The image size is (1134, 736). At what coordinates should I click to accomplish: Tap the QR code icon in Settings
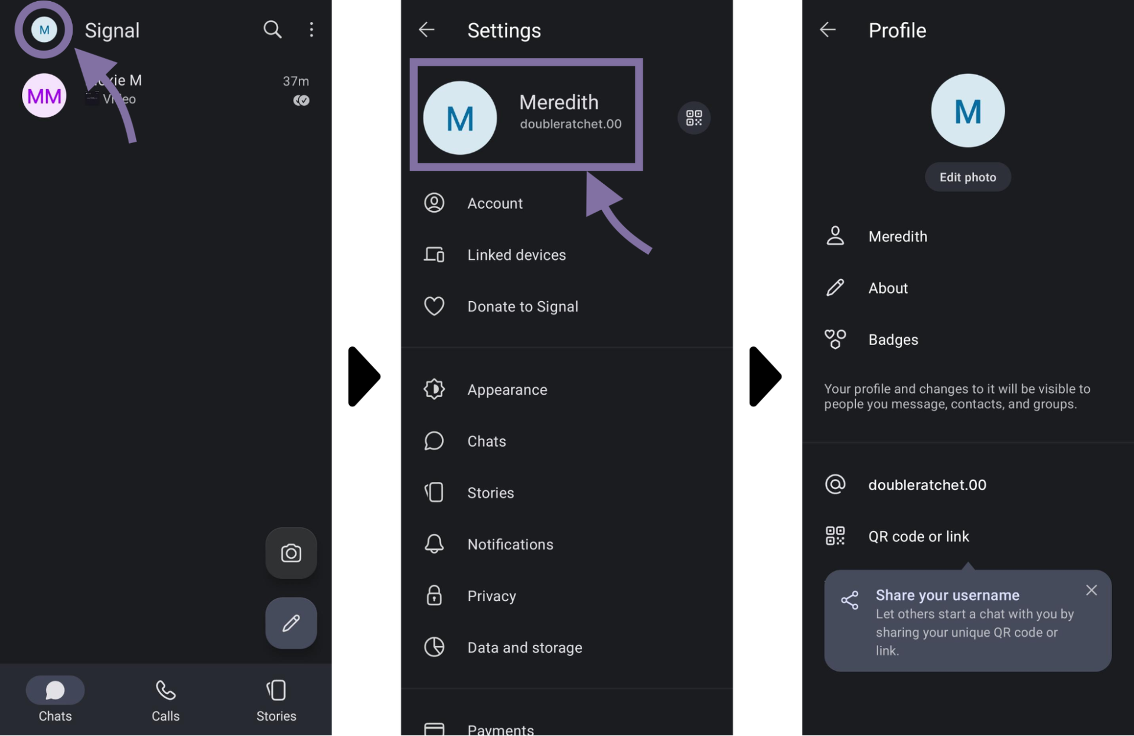[x=694, y=118]
